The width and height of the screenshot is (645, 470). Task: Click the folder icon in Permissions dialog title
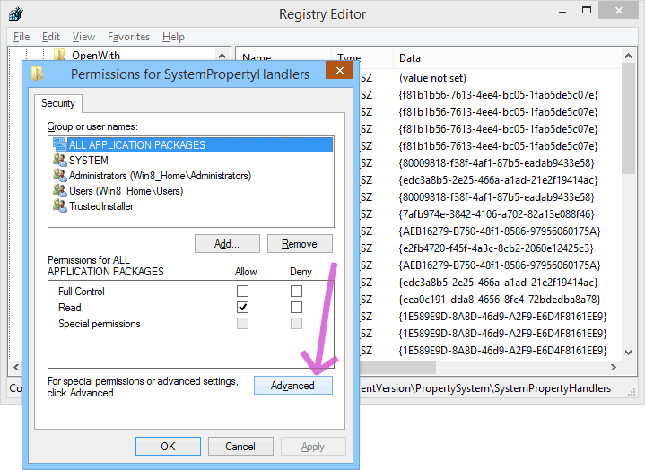pos(37,74)
